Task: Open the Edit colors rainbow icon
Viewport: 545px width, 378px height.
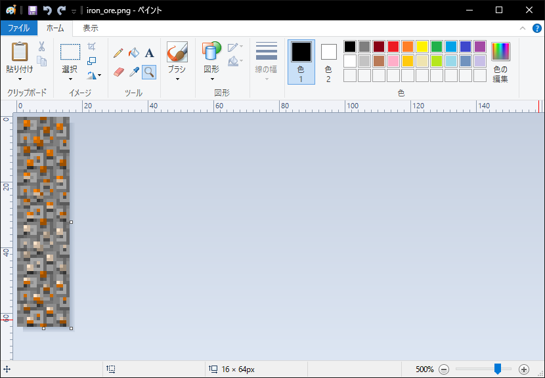Action: 500,51
